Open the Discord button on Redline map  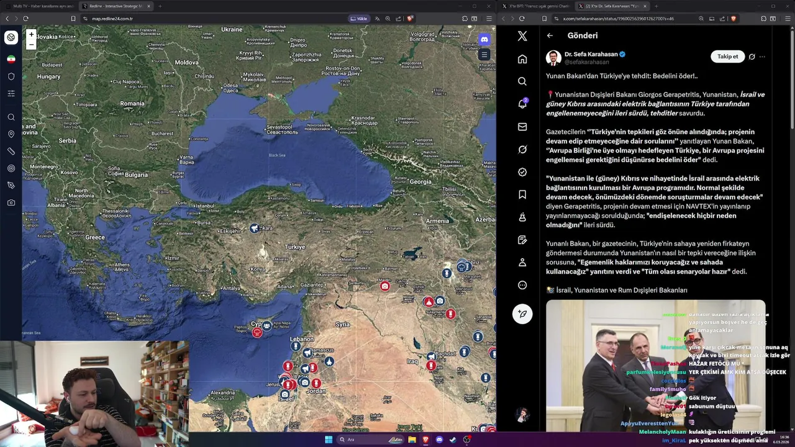pos(484,39)
